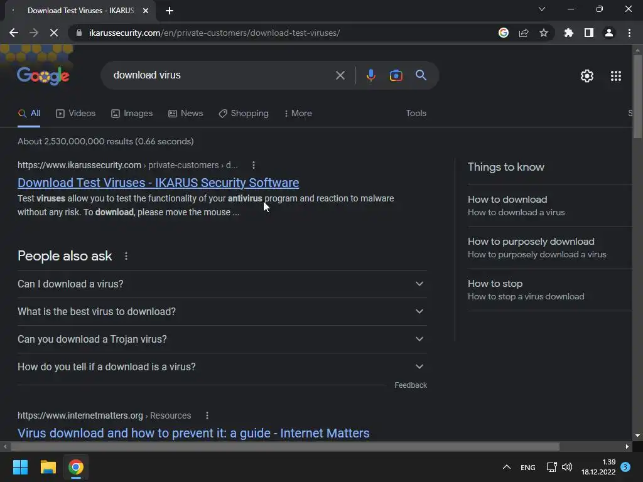The image size is (643, 482).
Task: Open the network status icon
Action: [x=551, y=467]
